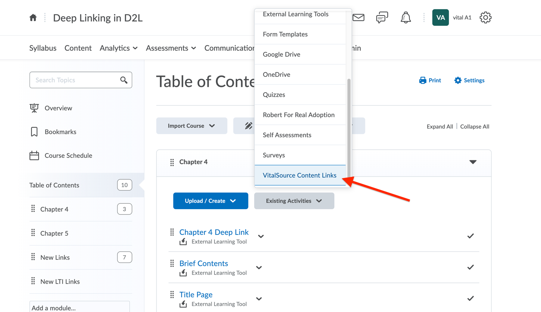Select VitalSource Content Links menu item
The width and height of the screenshot is (541, 312).
coord(300,175)
